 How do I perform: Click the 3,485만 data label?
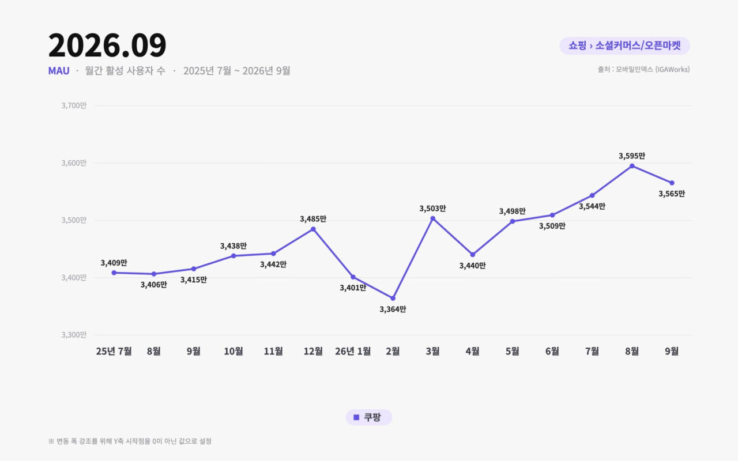(313, 219)
